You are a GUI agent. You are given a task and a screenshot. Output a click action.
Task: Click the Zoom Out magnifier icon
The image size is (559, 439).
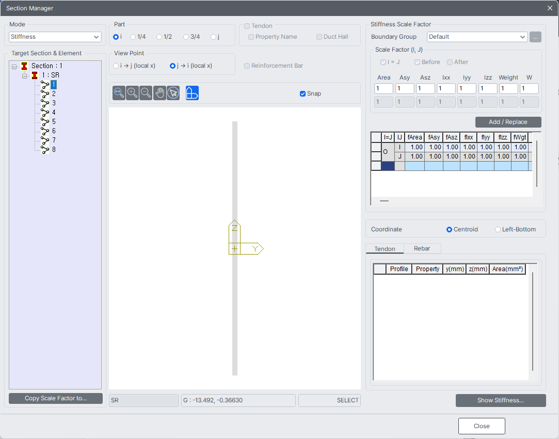point(146,93)
